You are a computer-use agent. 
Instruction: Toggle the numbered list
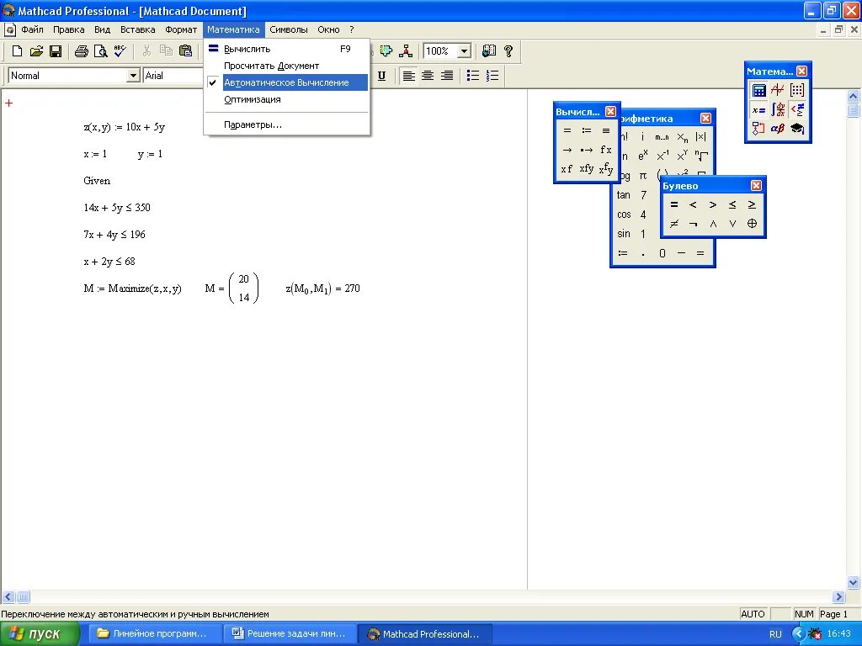(492, 76)
